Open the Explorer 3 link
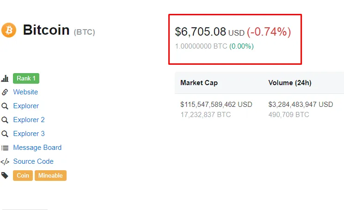The image size is (344, 210). [x=29, y=134]
